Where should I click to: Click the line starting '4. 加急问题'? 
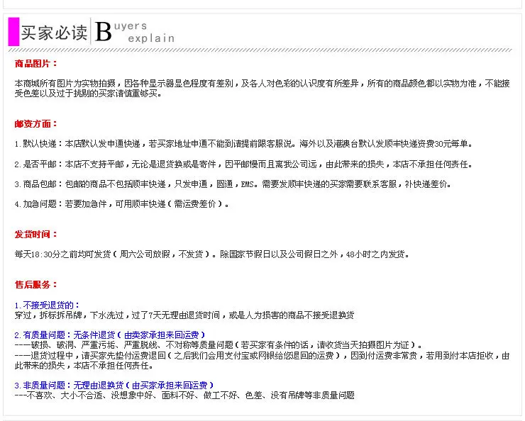tap(122, 204)
